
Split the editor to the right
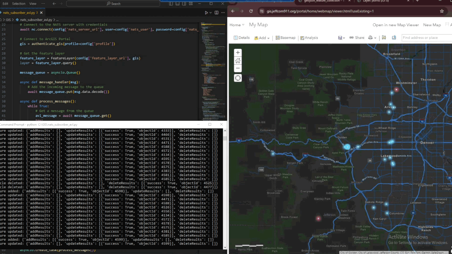coord(217,13)
